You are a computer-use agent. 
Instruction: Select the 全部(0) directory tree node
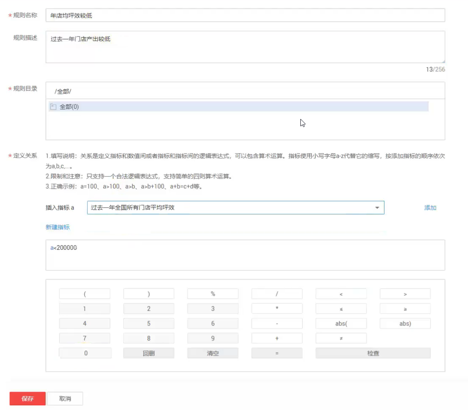(69, 107)
